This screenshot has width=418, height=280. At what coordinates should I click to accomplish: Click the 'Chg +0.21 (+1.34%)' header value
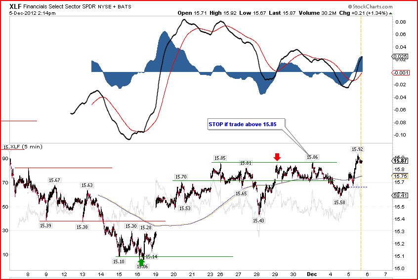(363, 13)
